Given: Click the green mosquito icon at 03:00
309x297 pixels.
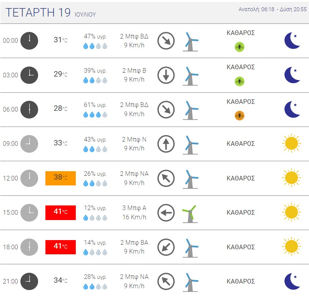Looking at the screenshot, I should [x=239, y=81].
